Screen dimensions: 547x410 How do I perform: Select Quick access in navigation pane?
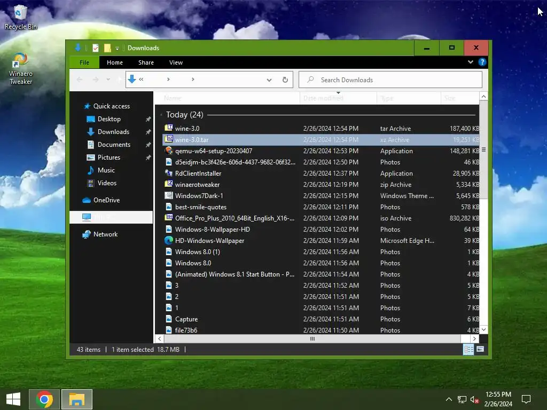(x=111, y=106)
